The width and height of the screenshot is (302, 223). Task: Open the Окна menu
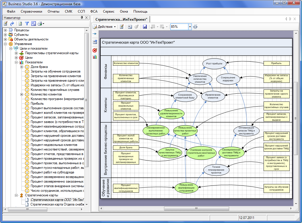coord(124,11)
